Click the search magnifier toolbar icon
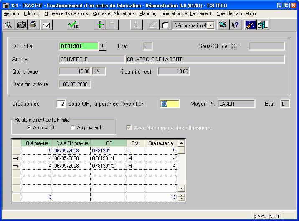299x221 pixels. (9, 25)
